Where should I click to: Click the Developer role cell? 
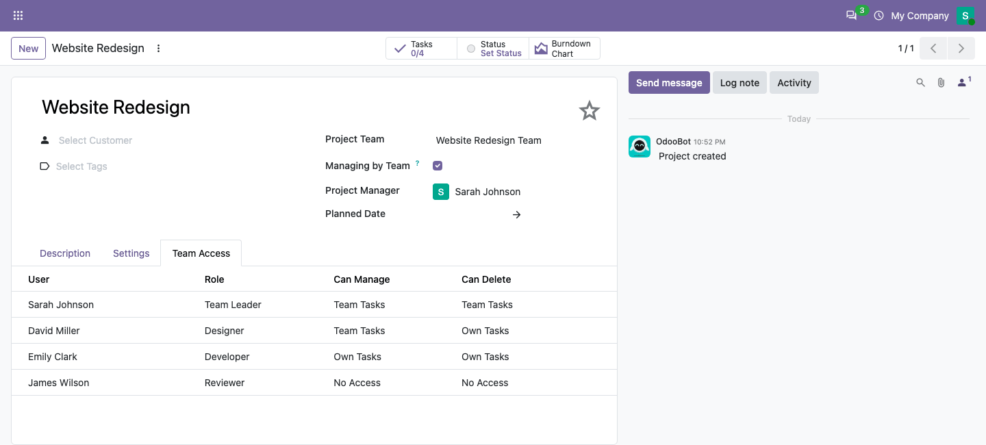[227, 357]
